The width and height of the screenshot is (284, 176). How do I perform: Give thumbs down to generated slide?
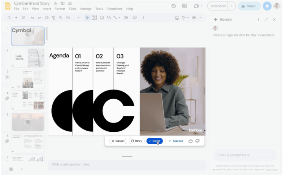[x=197, y=141]
